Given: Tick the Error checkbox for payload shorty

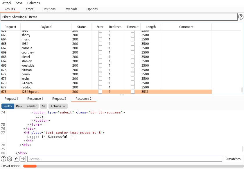Looking at the screenshot, I should [x=100, y=35].
